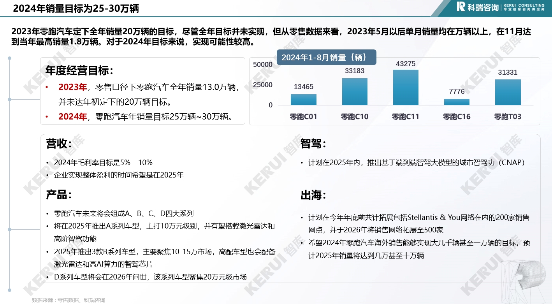552x304 pixels.
Task: Click the bullet about 希望2024年零跑汽车海外销售
Action: point(419,249)
